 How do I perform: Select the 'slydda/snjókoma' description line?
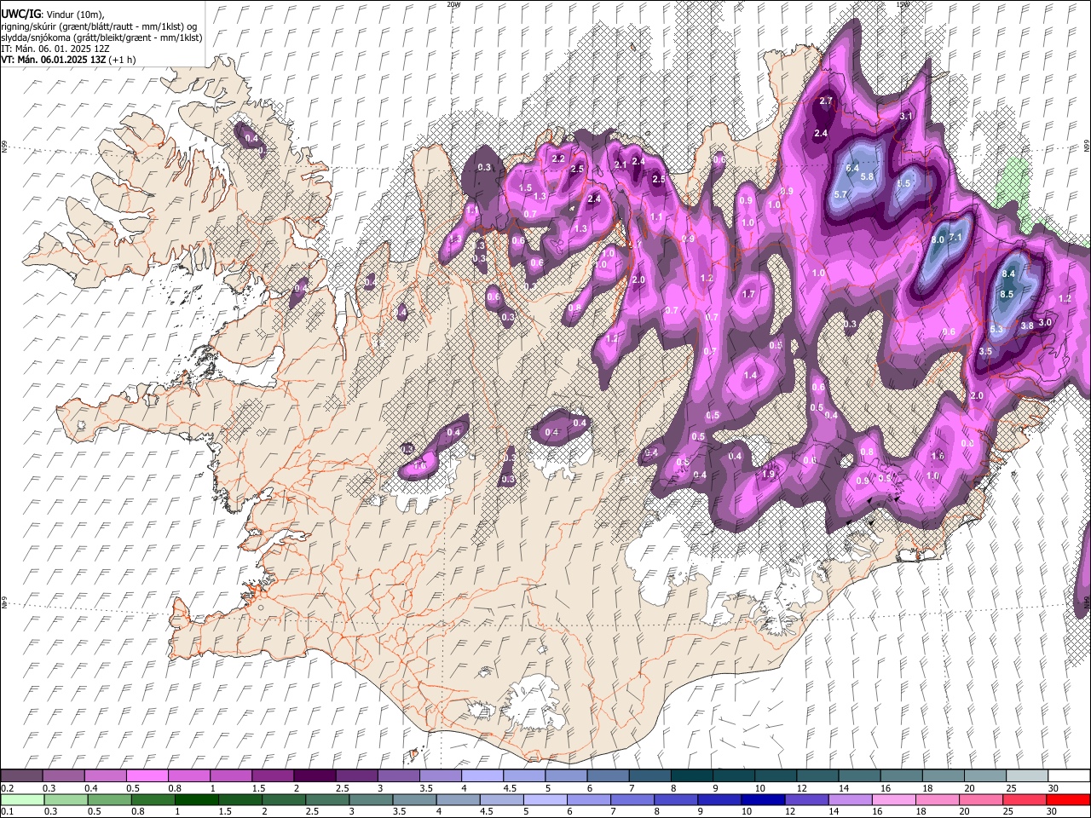101,37
